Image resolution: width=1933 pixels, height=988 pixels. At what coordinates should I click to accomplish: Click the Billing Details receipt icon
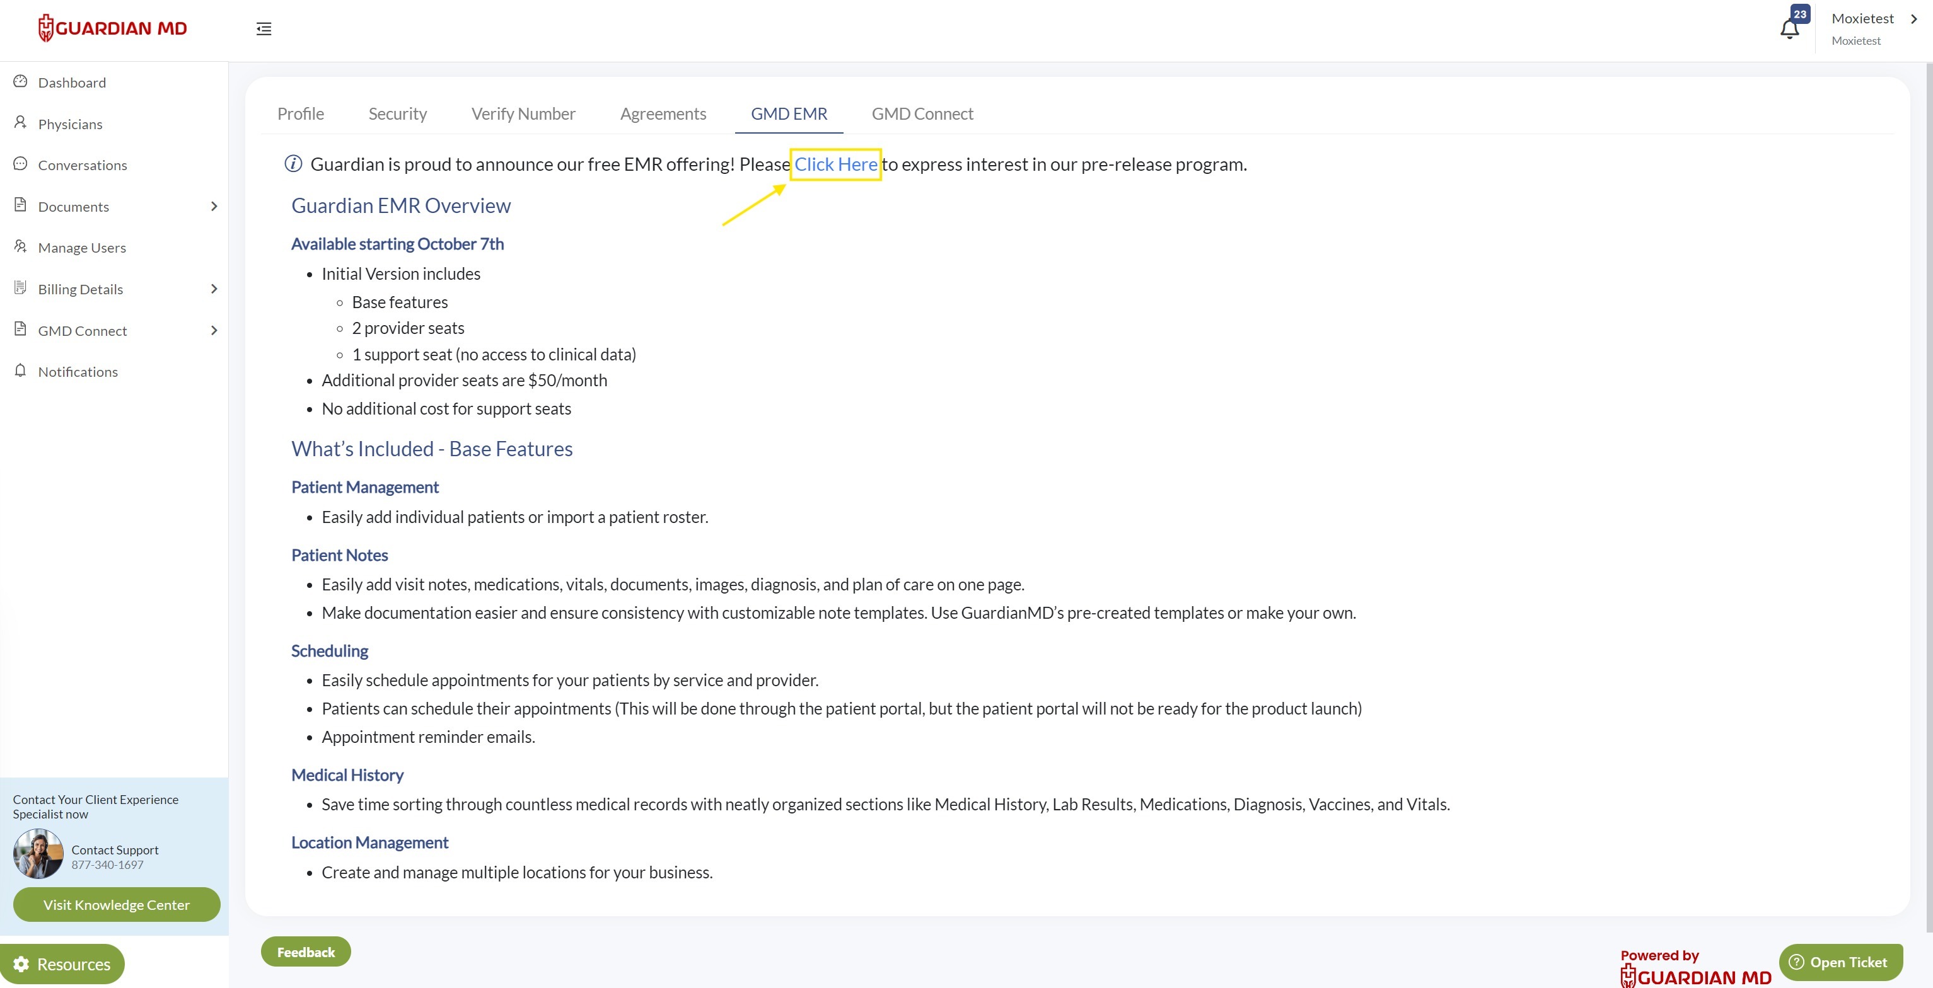20,287
